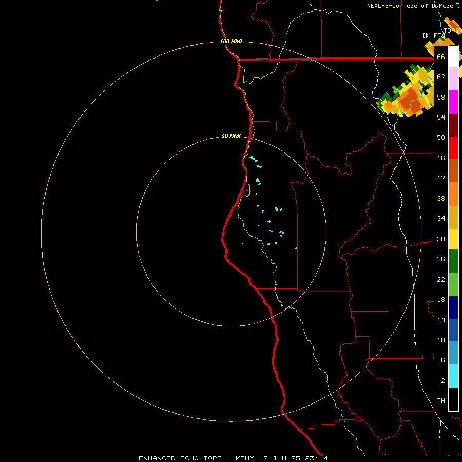Click the "ENHANCED ECHO TOPS" title text
Viewport: 462px width, 462px height.
(180, 458)
